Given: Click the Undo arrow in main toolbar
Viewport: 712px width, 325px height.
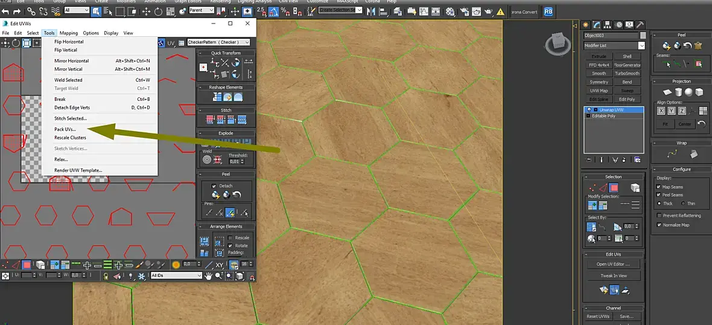Looking at the screenshot, I should point(5,11).
